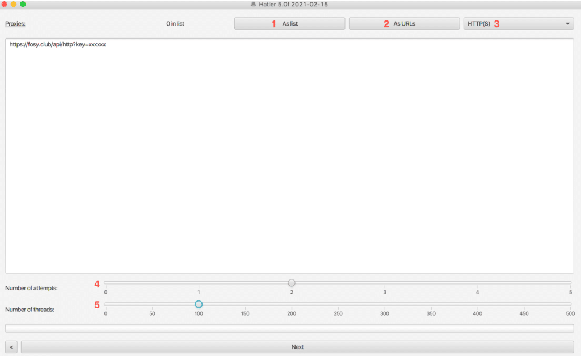Image resolution: width=581 pixels, height=356 pixels.
Task: Set attempts slider to the 5 mark
Action: coord(570,282)
